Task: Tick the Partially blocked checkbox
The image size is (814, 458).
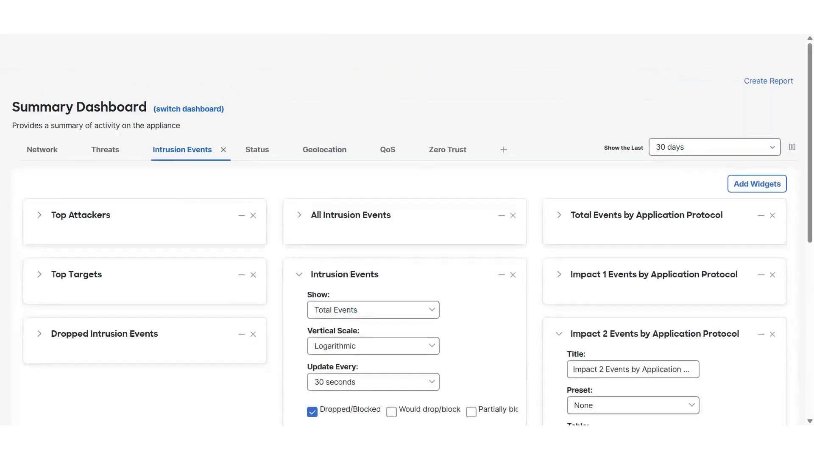Action: tap(471, 412)
